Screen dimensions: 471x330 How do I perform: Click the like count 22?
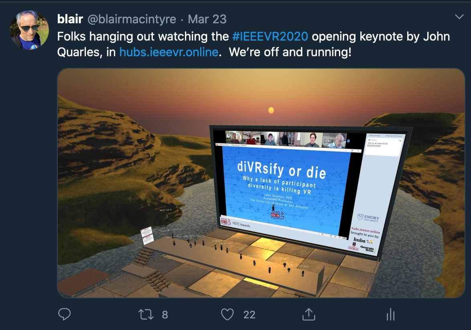[249, 315]
